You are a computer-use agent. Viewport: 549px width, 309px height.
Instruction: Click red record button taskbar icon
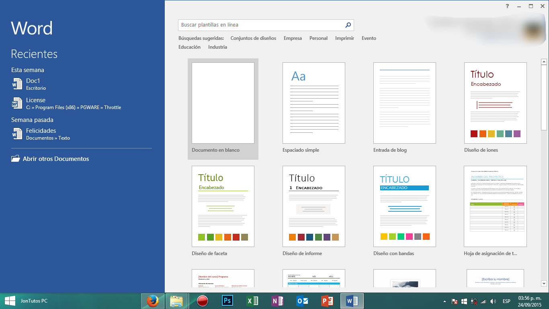point(203,301)
